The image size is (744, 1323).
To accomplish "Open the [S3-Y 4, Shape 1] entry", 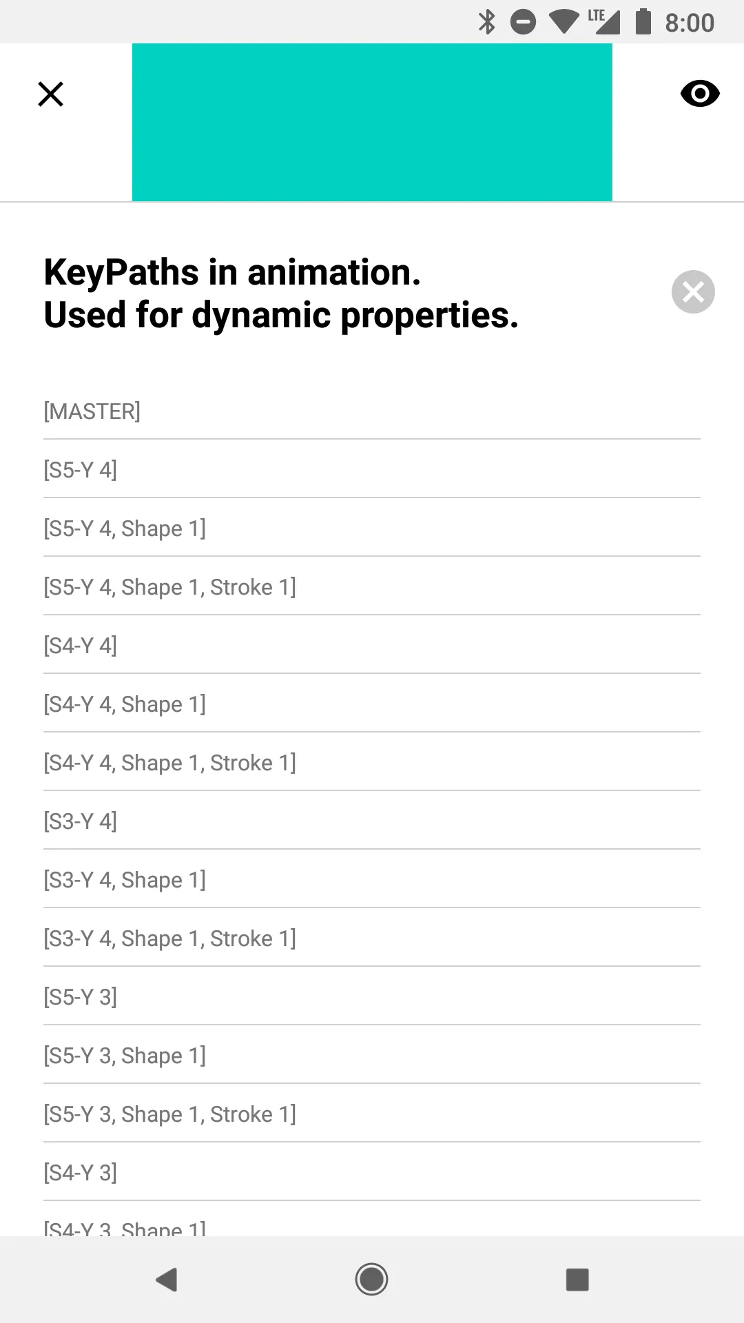I will pyautogui.click(x=372, y=879).
